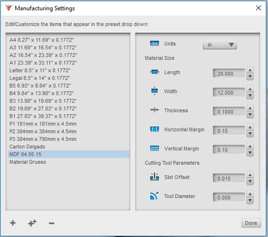The width and height of the screenshot is (268, 237).
Task: Click the Thickness icon
Action: 155,111
